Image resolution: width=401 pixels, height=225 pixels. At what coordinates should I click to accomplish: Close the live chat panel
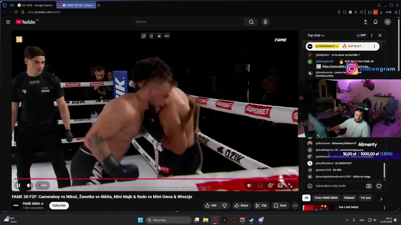click(x=380, y=35)
